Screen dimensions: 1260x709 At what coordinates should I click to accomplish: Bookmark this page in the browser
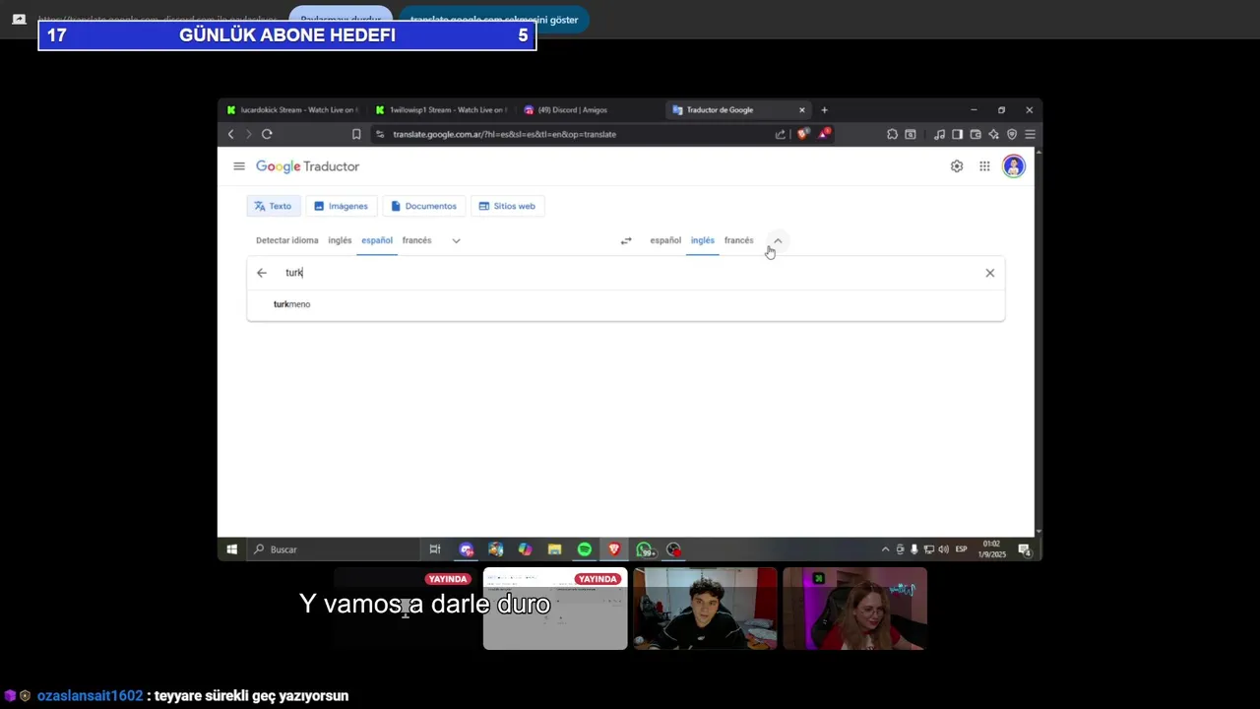coord(356,134)
